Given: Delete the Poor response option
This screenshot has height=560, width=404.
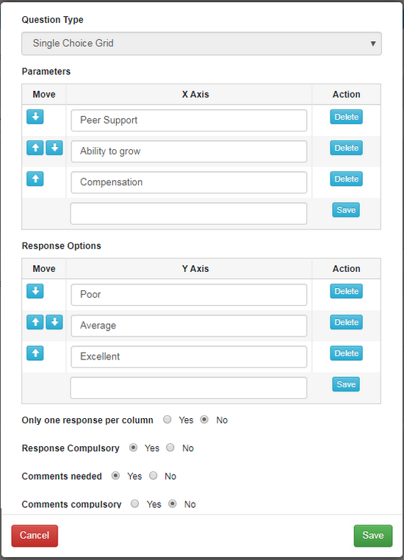Looking at the screenshot, I should [346, 291].
